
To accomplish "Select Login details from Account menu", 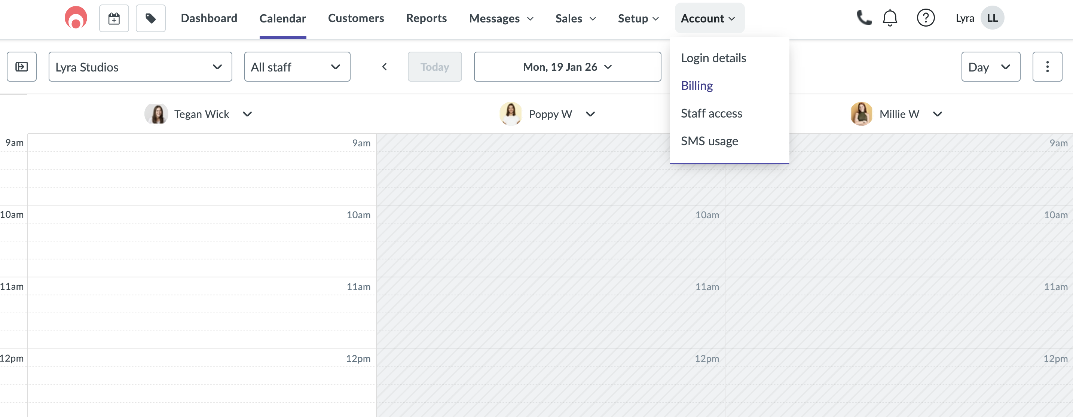I will [x=713, y=58].
